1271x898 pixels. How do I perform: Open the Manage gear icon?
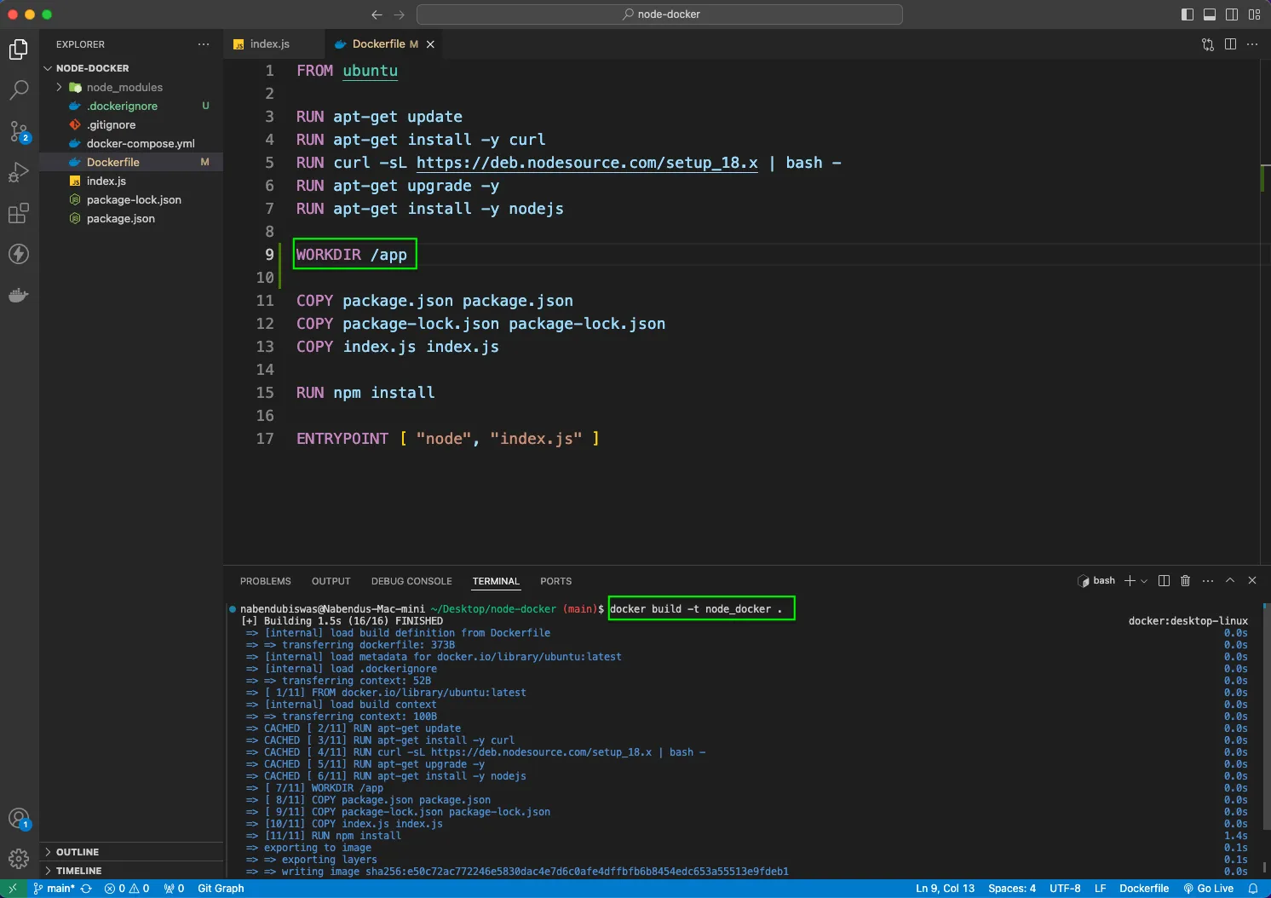point(19,859)
